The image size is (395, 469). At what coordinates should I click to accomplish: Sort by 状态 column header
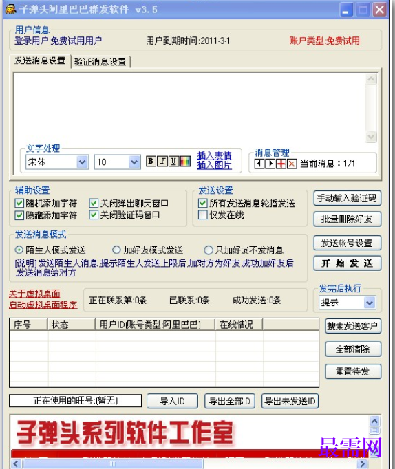point(71,325)
